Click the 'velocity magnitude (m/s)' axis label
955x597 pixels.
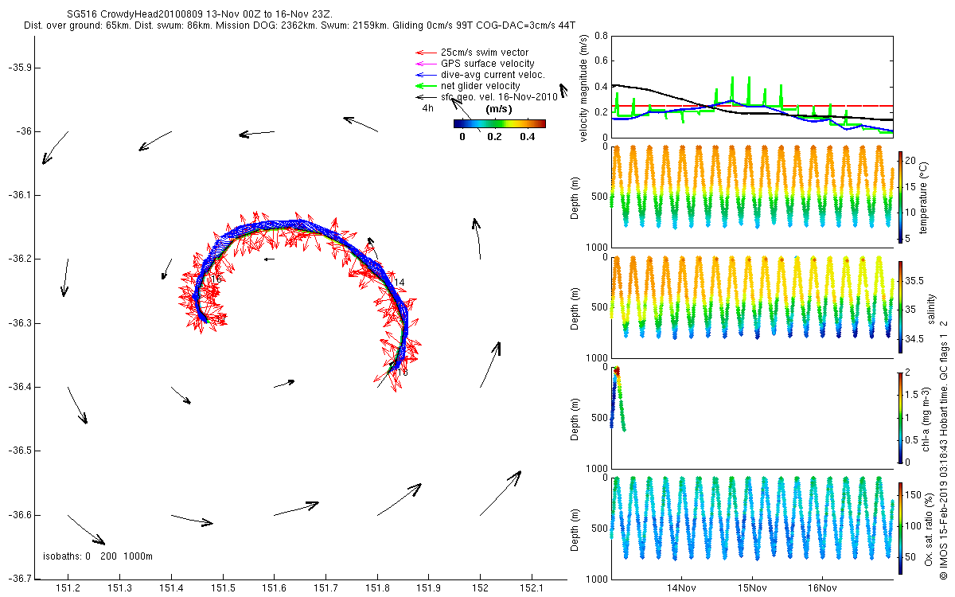[585, 88]
